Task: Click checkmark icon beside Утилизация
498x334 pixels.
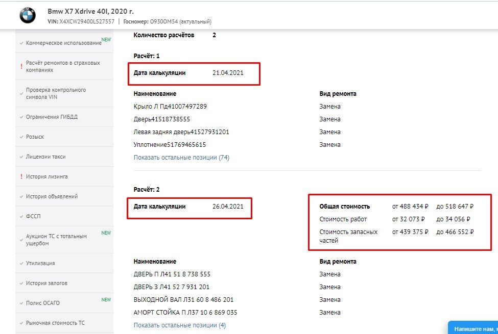Action: (x=21, y=263)
